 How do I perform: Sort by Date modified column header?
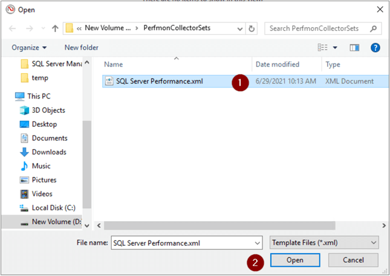(278, 65)
